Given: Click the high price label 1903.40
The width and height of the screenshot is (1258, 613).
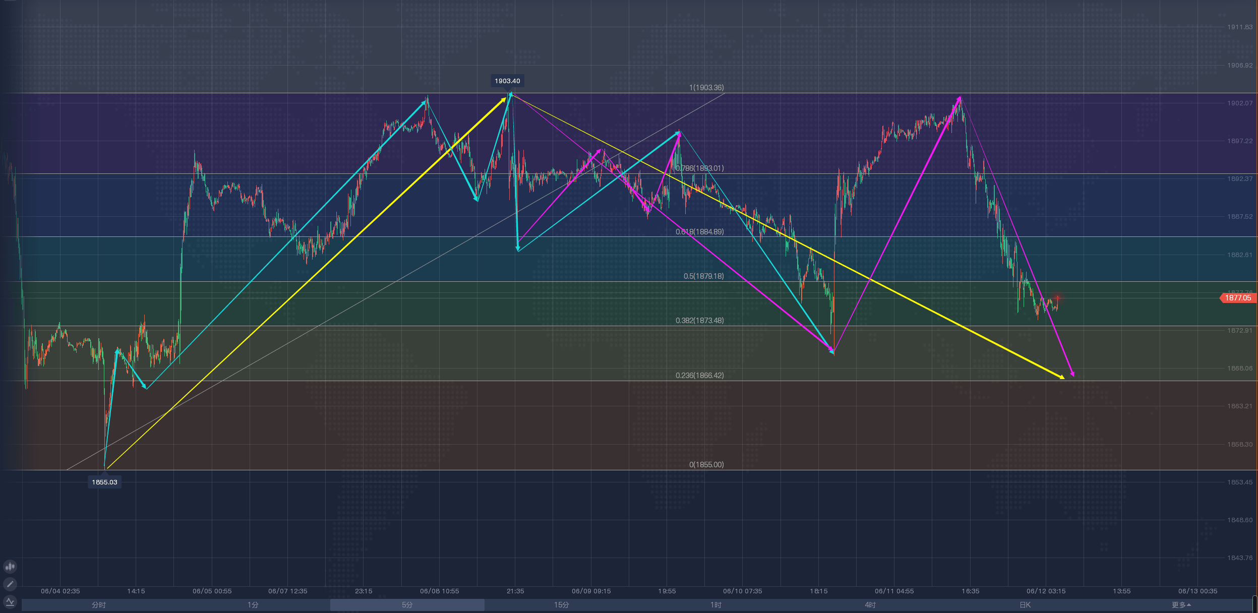Looking at the screenshot, I should [507, 81].
